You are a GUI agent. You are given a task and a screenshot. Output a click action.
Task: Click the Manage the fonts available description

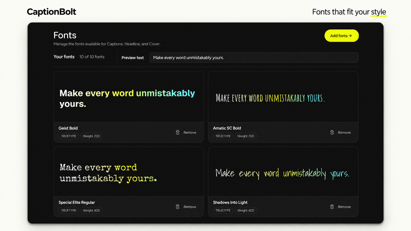pyautogui.click(x=107, y=44)
